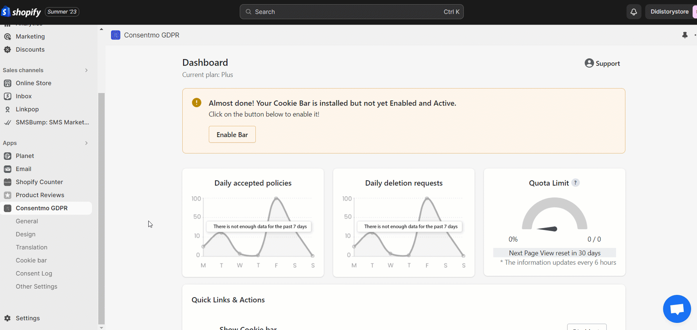Open the General submenu item
This screenshot has width=697, height=330.
[x=27, y=221]
